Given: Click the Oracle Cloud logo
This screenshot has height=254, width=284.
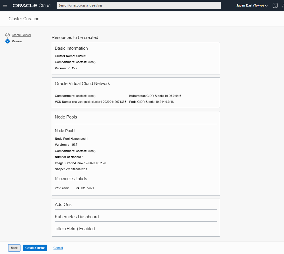Looking at the screenshot, I should tap(32, 6).
